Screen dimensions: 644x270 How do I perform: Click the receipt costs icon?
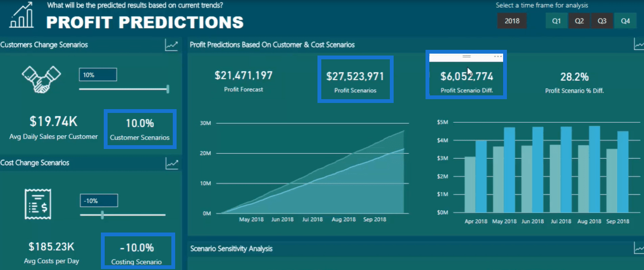coord(38,204)
